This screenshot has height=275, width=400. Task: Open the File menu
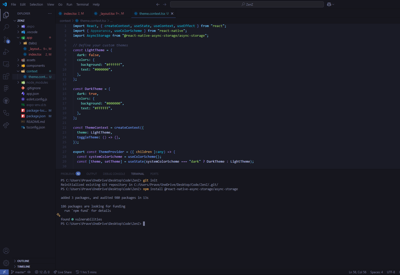pyautogui.click(x=14, y=4)
